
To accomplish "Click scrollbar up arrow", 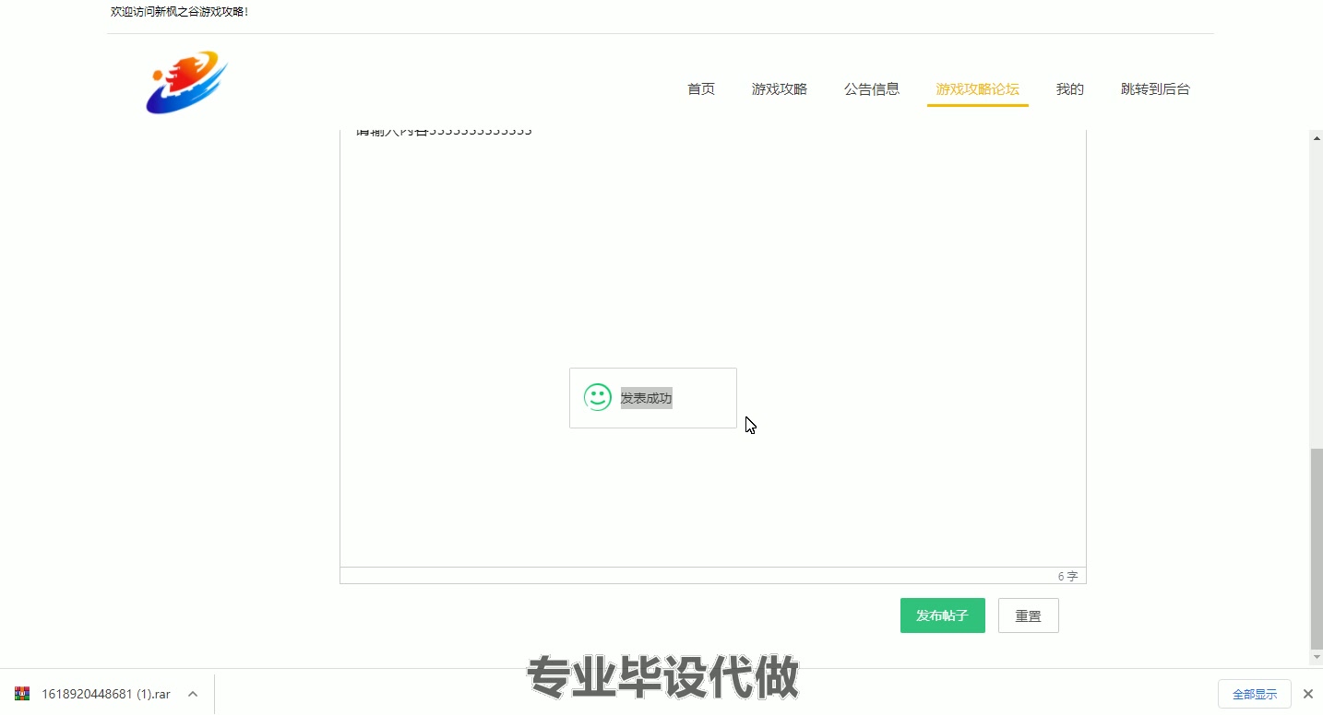I will point(1317,138).
